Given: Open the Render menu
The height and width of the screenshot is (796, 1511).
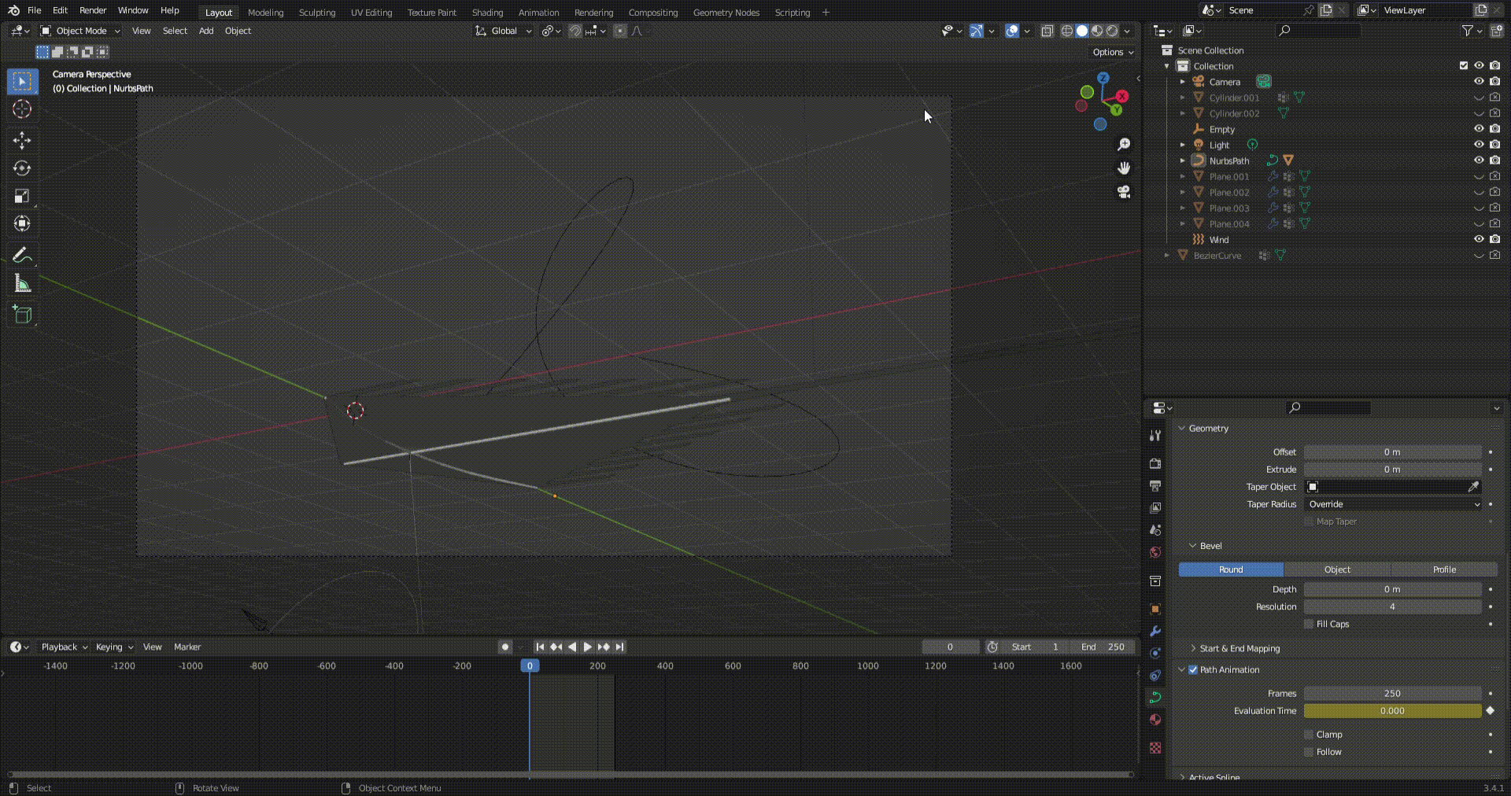Looking at the screenshot, I should (x=93, y=10).
